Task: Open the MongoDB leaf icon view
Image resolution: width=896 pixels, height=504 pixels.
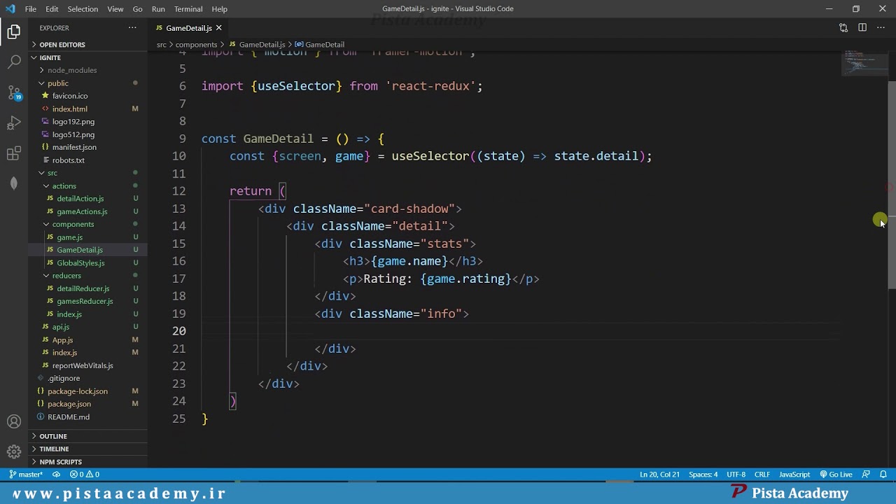Action: coord(14,183)
